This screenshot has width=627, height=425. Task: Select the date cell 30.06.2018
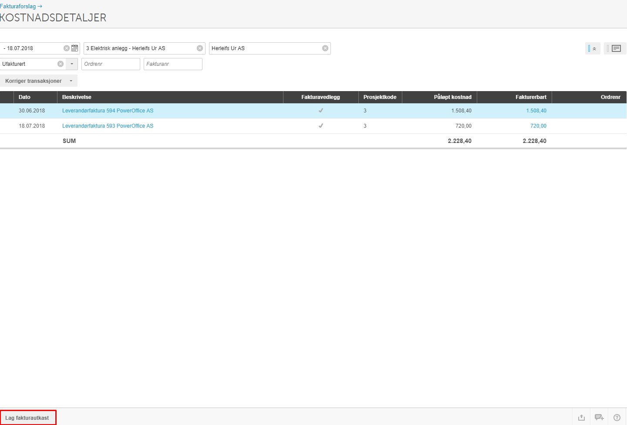[32, 111]
